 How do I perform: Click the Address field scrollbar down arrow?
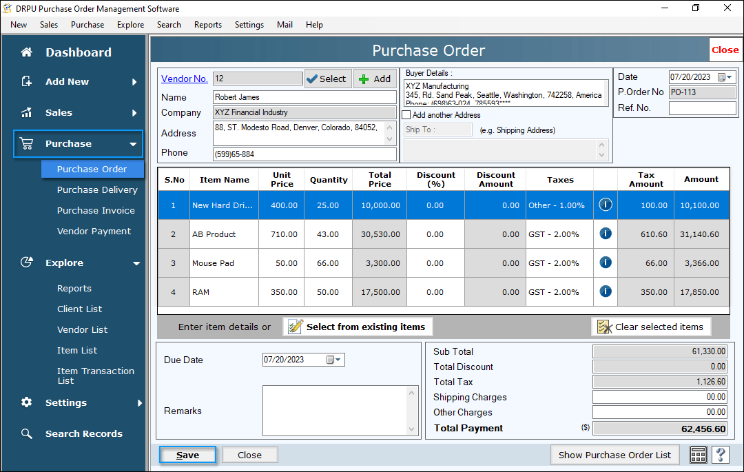click(x=389, y=139)
